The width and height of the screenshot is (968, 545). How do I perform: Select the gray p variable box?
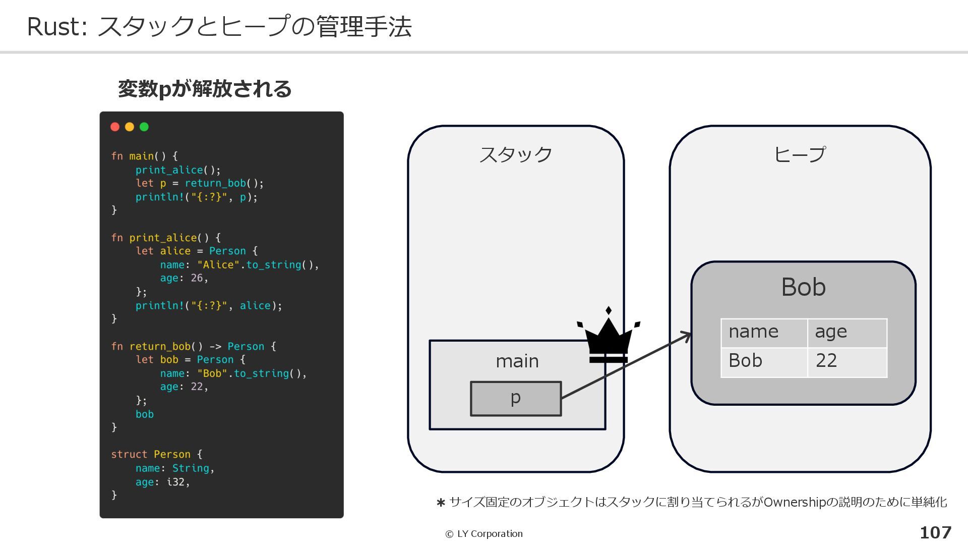(x=515, y=399)
